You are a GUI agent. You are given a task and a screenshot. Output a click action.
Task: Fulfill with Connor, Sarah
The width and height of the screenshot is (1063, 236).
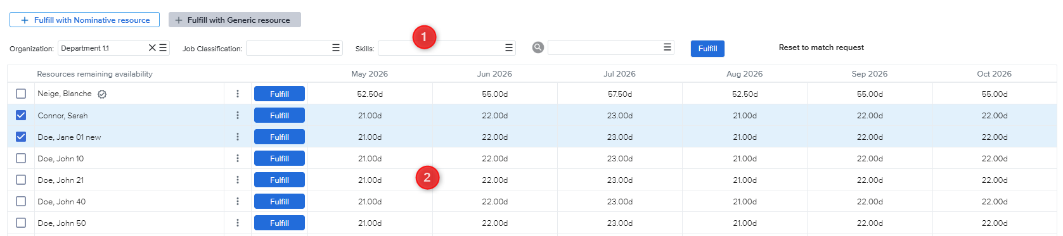(x=280, y=115)
